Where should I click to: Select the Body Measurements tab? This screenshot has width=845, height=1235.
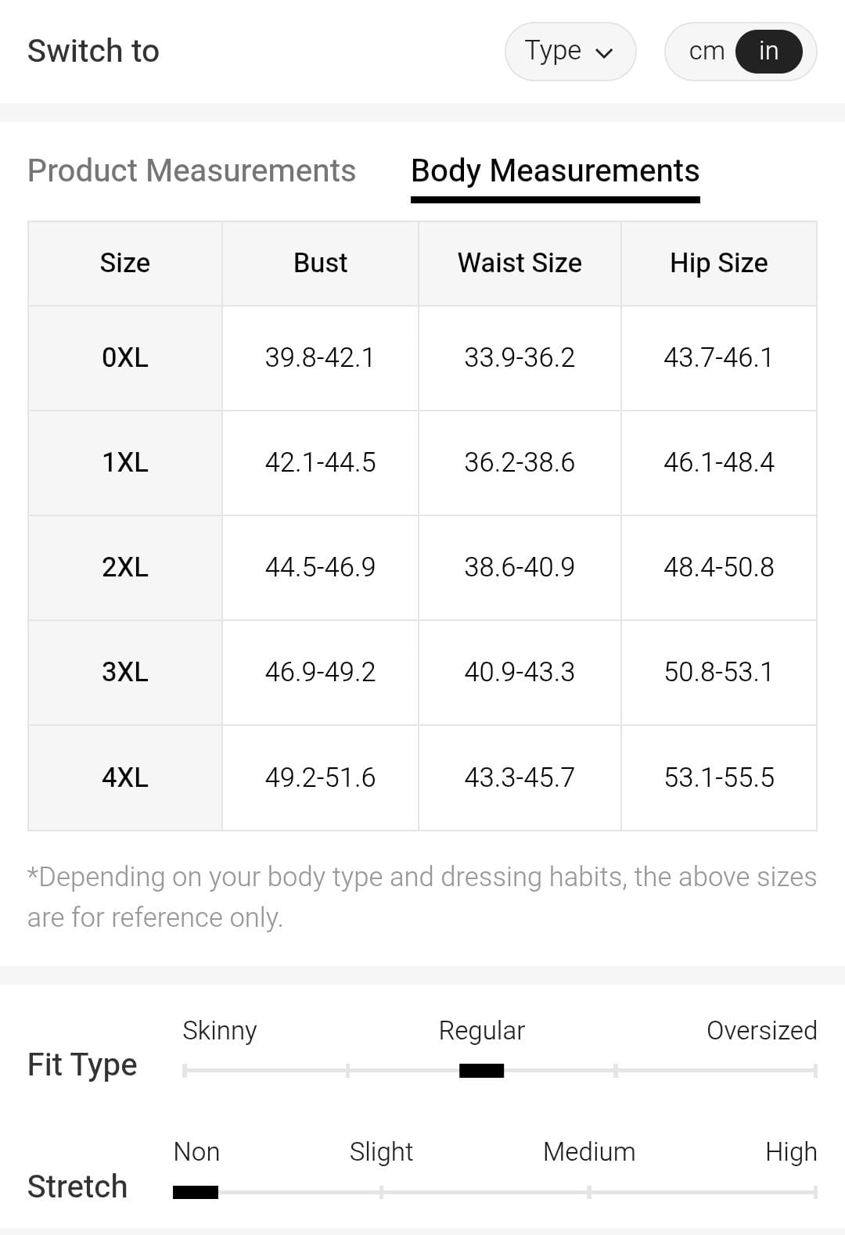(x=555, y=171)
